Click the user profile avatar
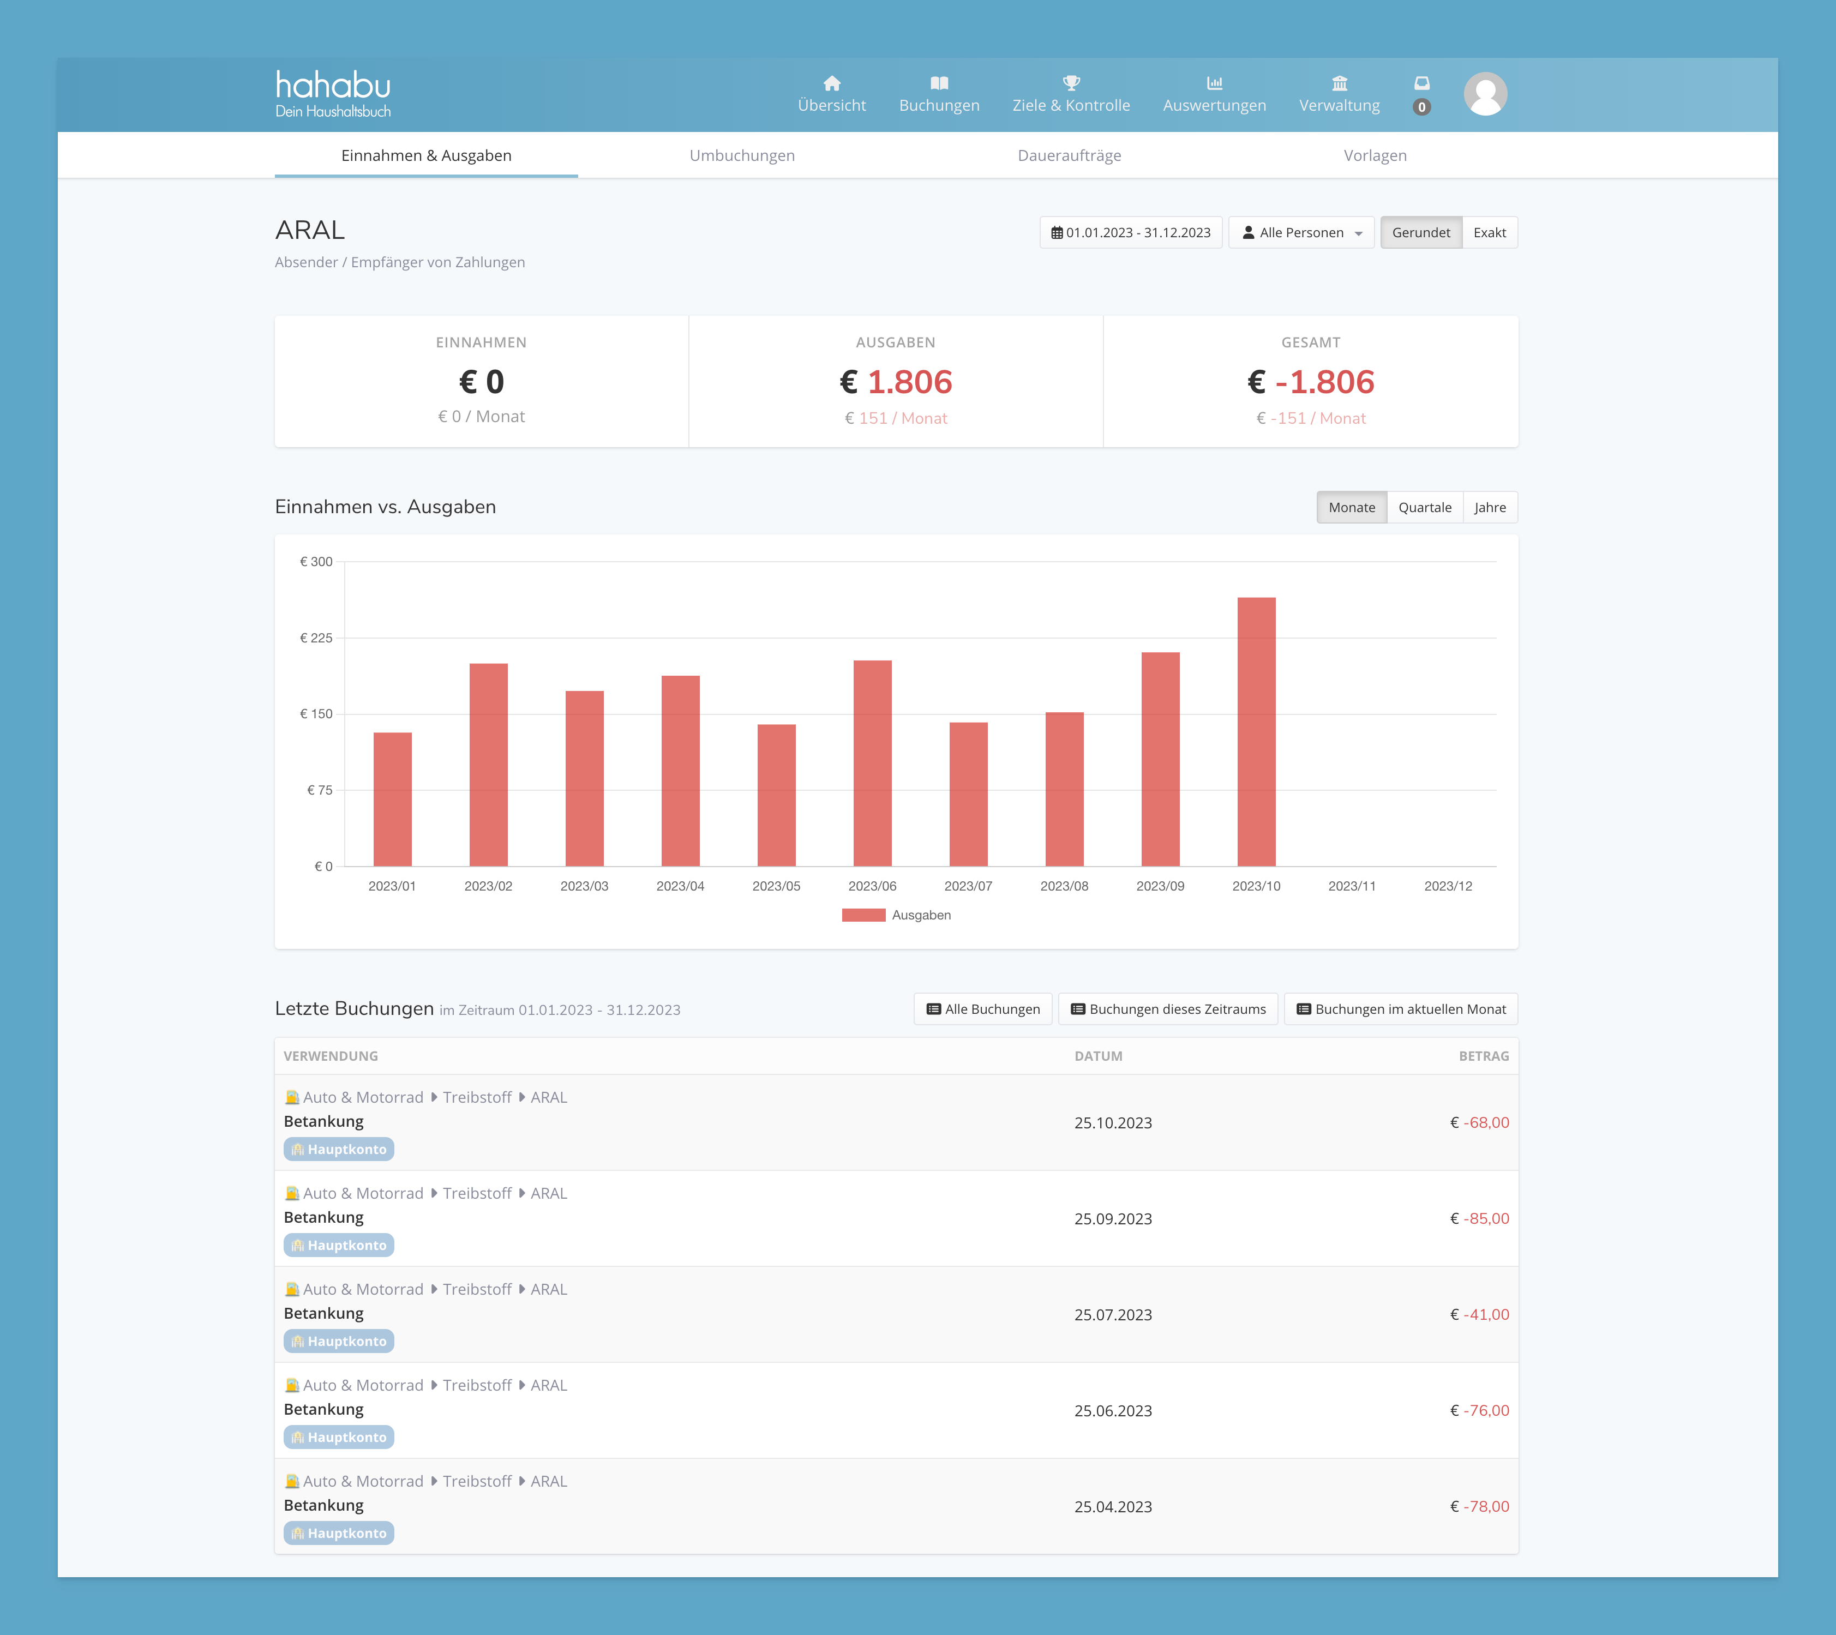Viewport: 1836px width, 1635px height. (x=1485, y=94)
